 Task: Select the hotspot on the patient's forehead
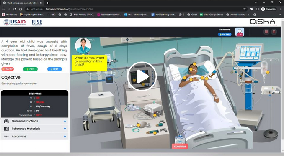point(194,64)
